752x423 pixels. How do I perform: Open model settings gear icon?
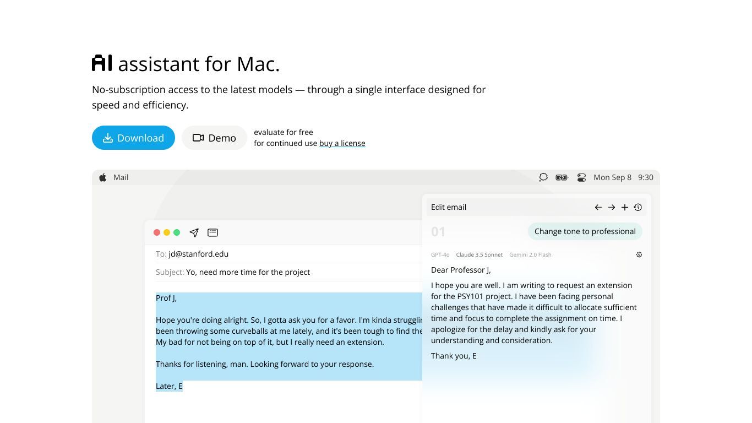[639, 254]
